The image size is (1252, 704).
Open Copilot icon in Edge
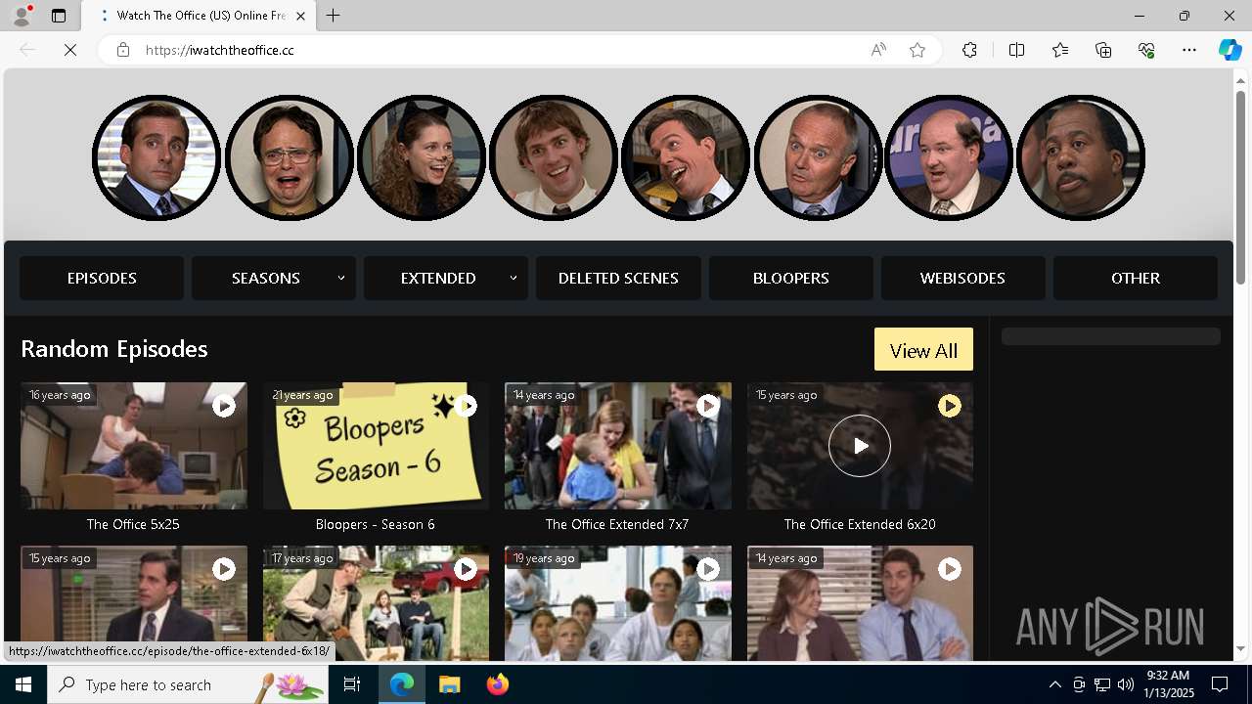[1230, 50]
